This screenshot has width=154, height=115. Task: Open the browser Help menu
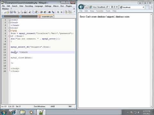point(114,11)
